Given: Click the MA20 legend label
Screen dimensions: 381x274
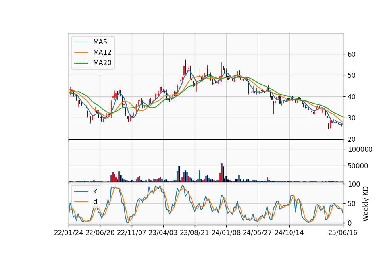Looking at the screenshot, I should tap(102, 63).
